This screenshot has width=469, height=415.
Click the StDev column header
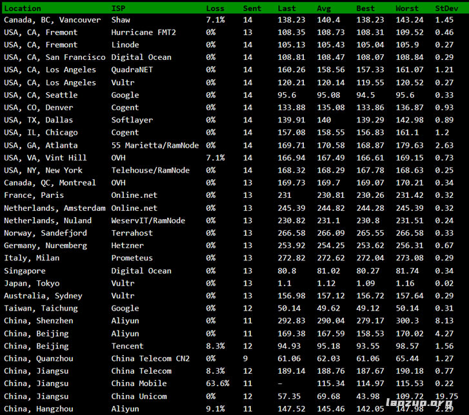click(x=446, y=8)
